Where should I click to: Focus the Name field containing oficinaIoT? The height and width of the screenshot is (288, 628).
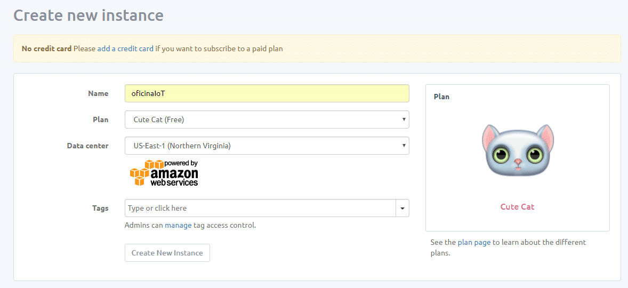267,93
